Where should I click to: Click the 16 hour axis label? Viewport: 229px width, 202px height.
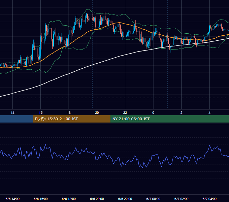pos(41,113)
